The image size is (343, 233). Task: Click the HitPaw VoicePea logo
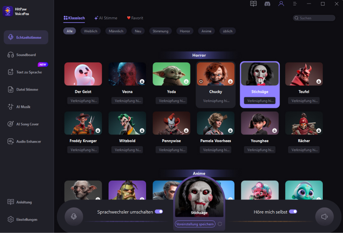(8, 11)
